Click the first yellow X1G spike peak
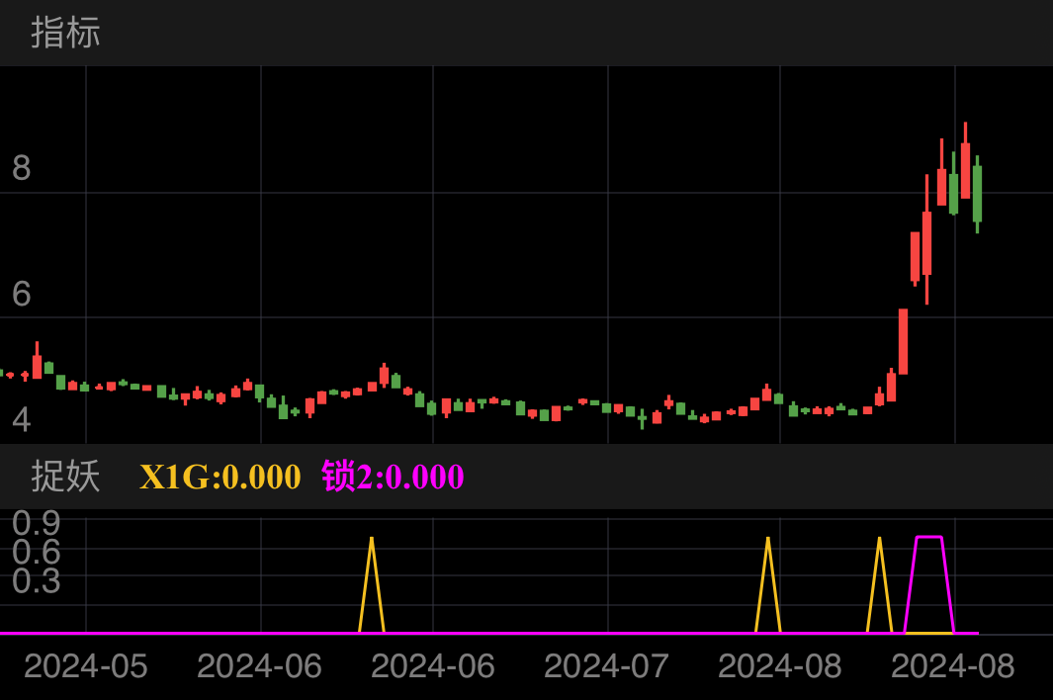 372,539
